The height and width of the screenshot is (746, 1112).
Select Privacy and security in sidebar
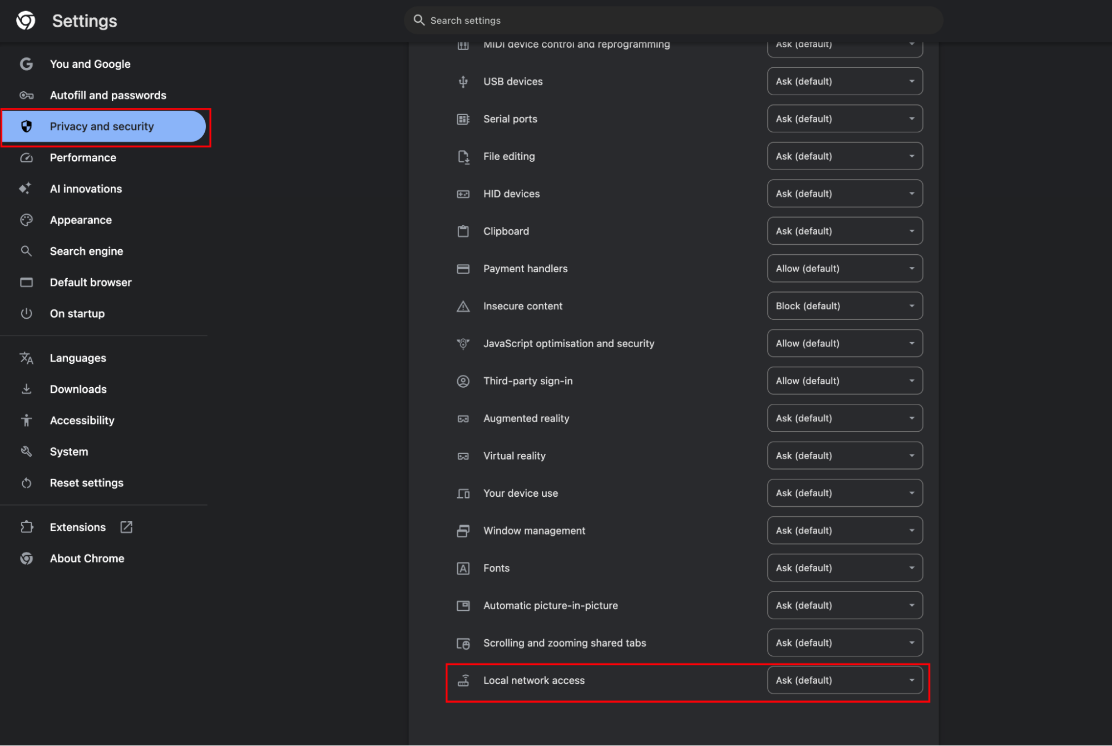click(x=102, y=126)
